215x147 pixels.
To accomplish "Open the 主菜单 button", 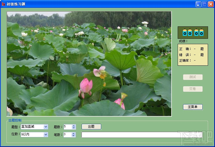I will (x=193, y=107).
